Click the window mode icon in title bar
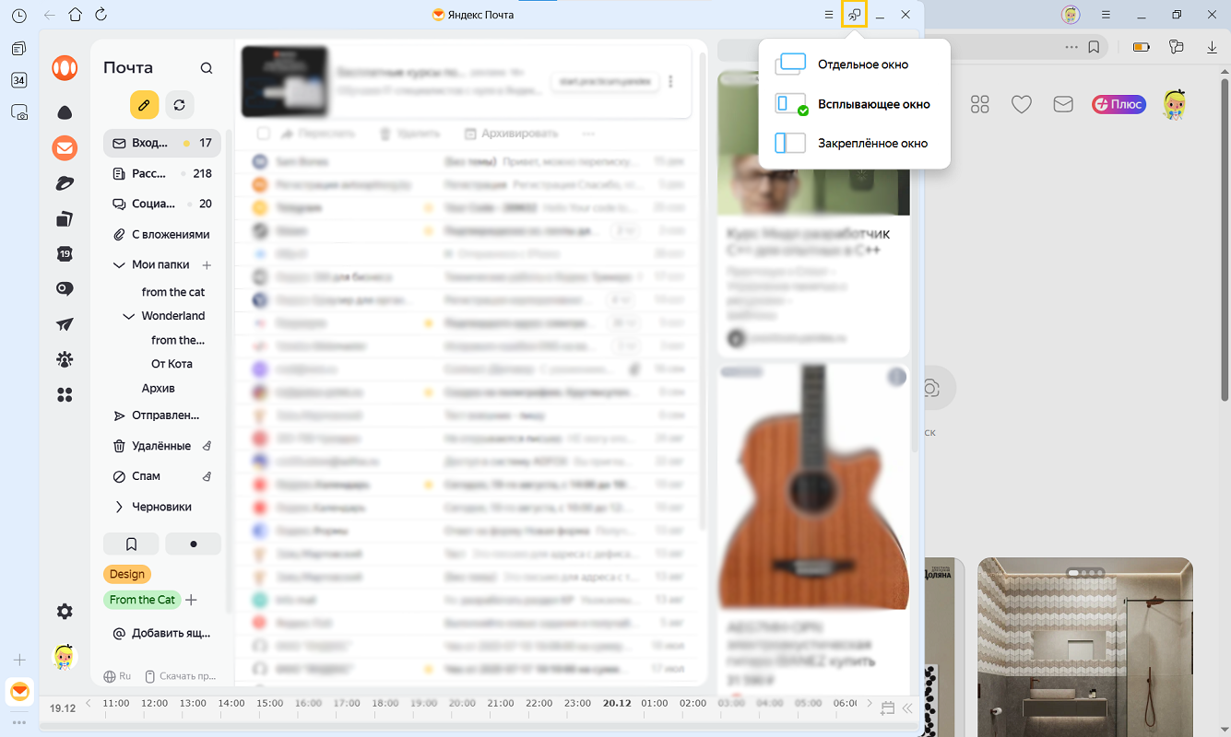Image resolution: width=1231 pixels, height=737 pixels. (855, 16)
